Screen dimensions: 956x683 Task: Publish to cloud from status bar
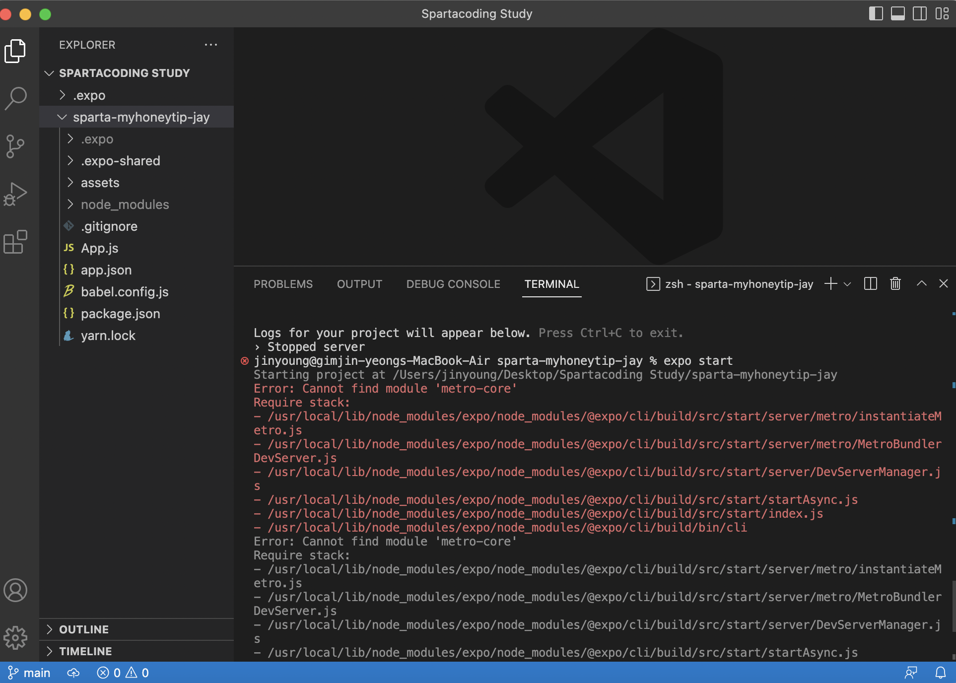[x=73, y=673]
